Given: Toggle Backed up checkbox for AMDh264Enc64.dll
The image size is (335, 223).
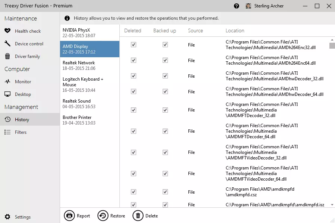Looking at the screenshot, I should point(165,60).
